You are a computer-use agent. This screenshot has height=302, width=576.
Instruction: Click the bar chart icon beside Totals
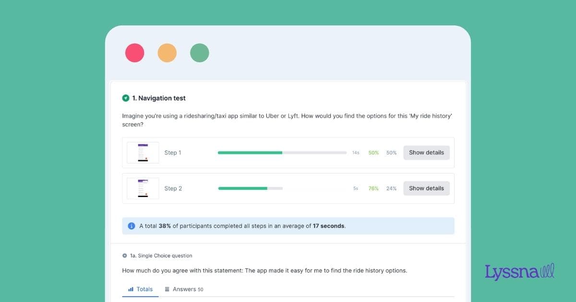(131, 289)
